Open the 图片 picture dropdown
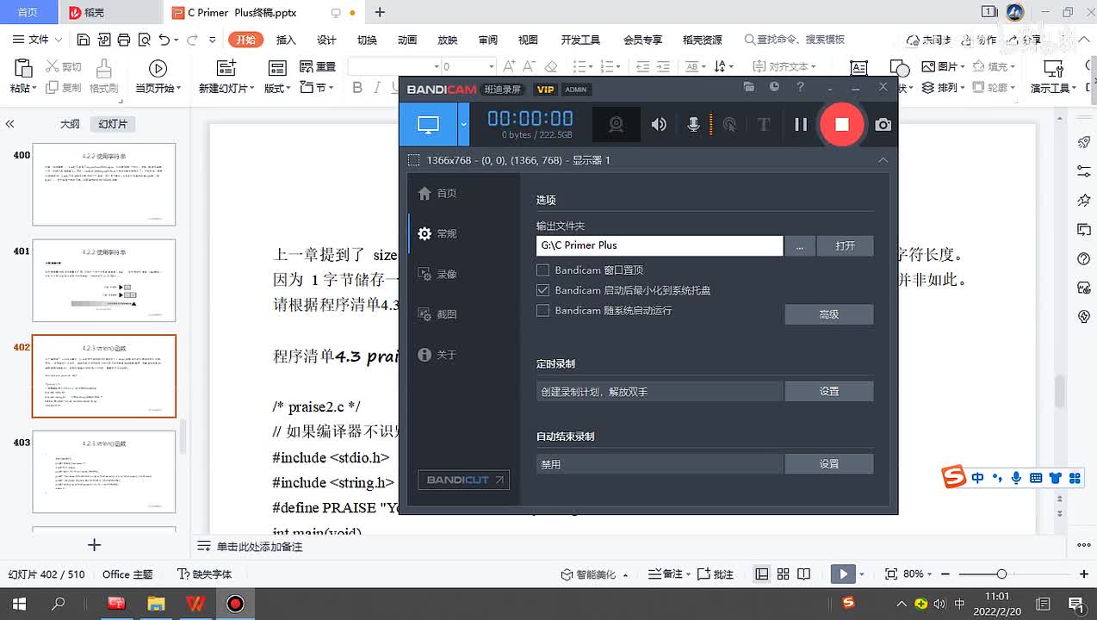 (944, 66)
